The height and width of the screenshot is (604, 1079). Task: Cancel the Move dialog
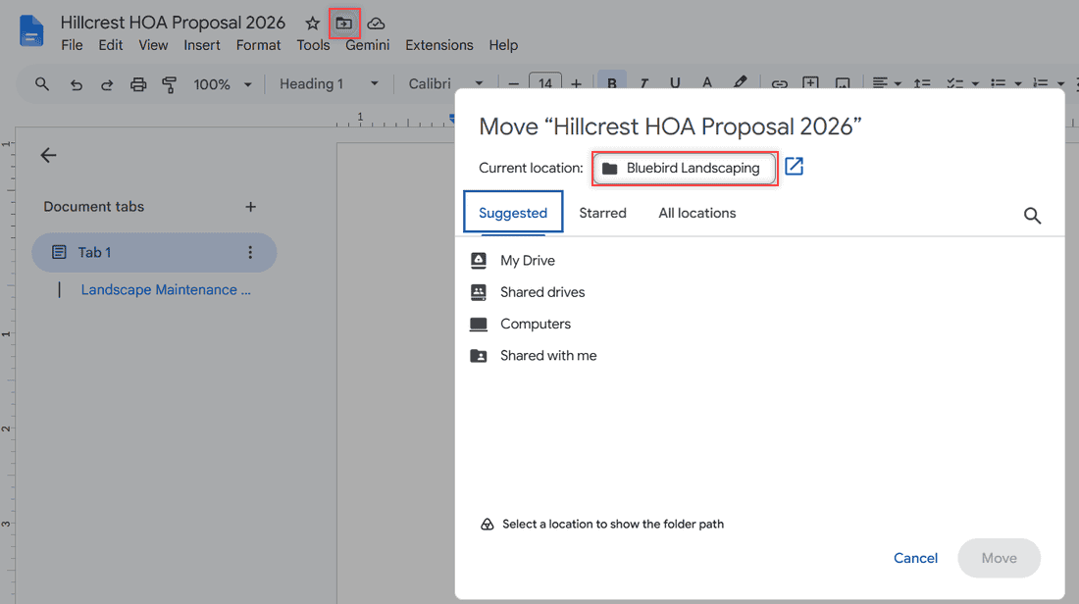coord(915,558)
